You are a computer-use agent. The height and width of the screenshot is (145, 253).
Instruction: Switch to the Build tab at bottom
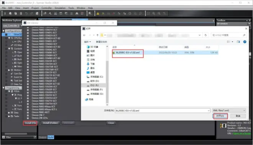pos(51,137)
